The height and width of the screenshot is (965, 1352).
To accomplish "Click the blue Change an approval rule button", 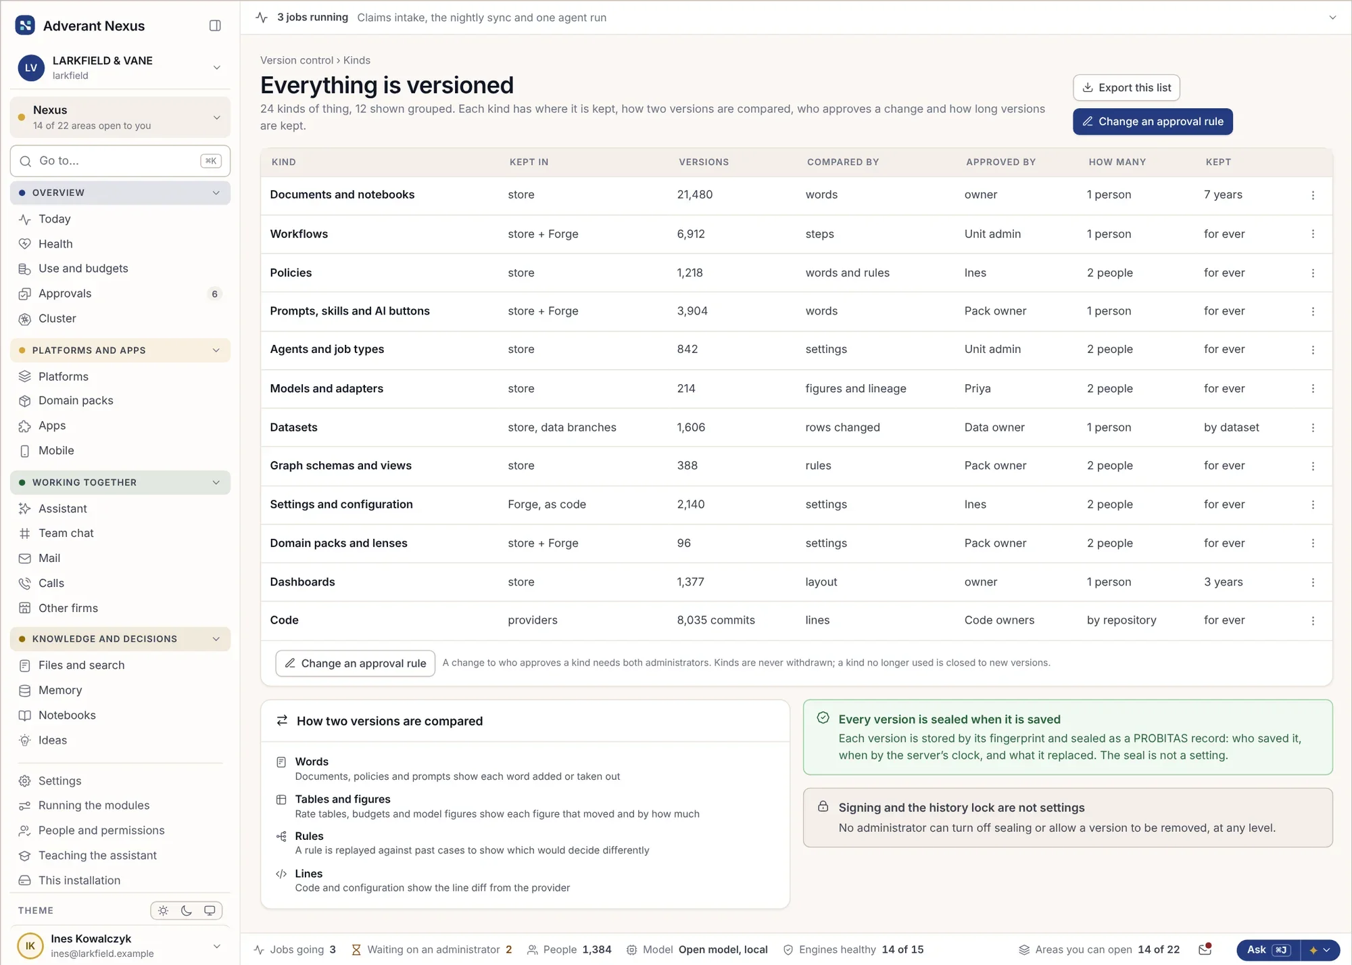I will pos(1153,122).
